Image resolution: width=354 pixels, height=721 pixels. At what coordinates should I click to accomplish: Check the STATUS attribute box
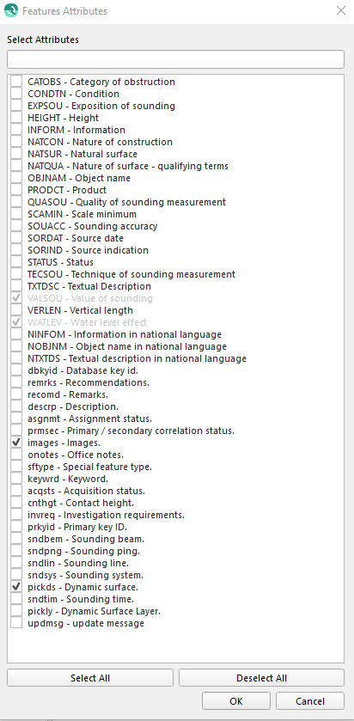(16, 262)
